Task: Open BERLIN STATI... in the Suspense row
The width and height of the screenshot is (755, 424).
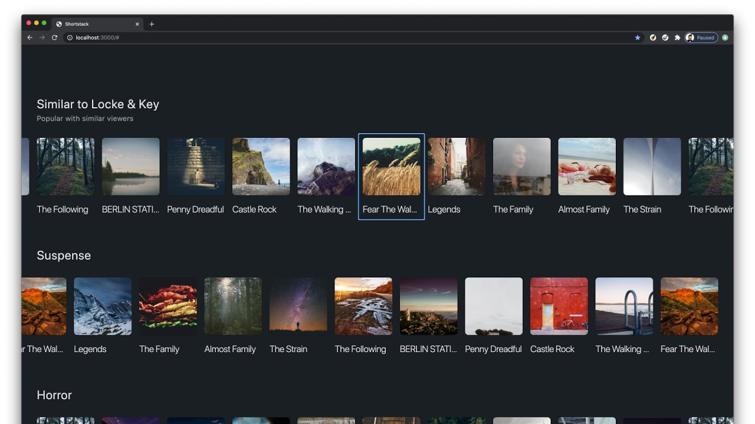Action: 428,316
